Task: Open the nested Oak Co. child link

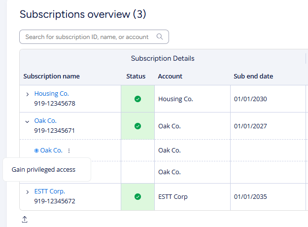Action: pyautogui.click(x=51, y=151)
